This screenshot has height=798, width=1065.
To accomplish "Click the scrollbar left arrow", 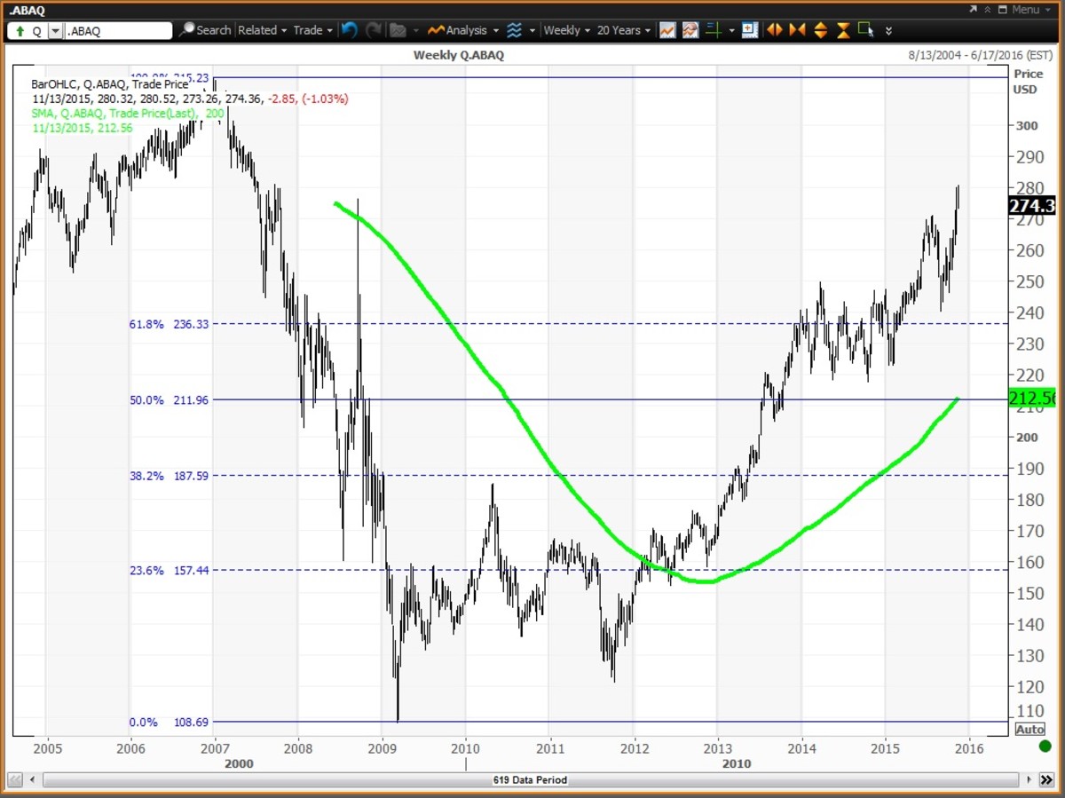I will (x=34, y=779).
